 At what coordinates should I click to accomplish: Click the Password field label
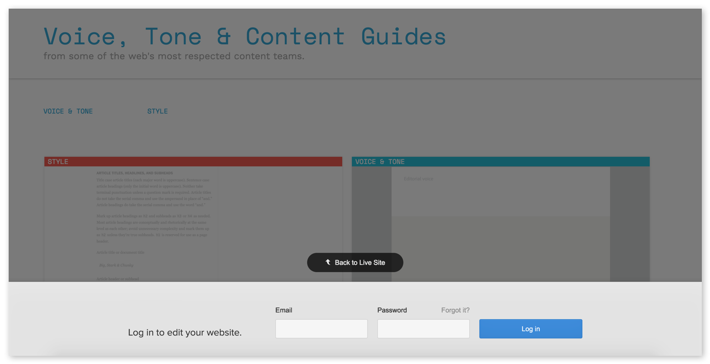pyautogui.click(x=391, y=310)
